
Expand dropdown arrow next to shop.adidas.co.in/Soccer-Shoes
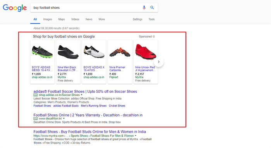(82, 95)
